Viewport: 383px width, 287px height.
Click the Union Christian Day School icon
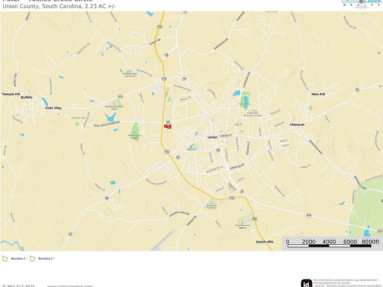[122, 71]
